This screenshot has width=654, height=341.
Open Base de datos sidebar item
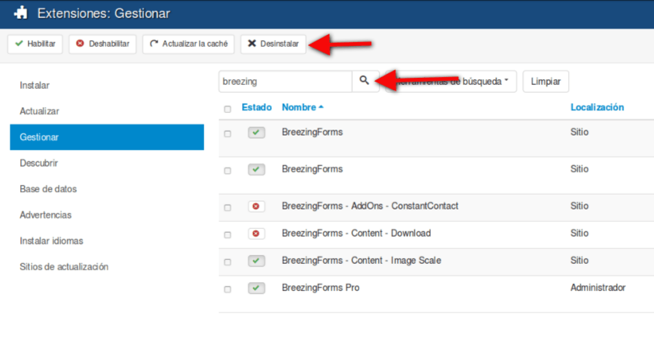pyautogui.click(x=48, y=189)
